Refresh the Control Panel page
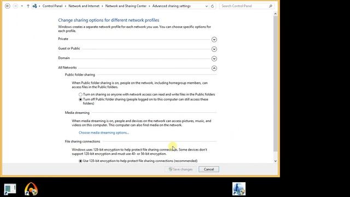 (x=212, y=6)
